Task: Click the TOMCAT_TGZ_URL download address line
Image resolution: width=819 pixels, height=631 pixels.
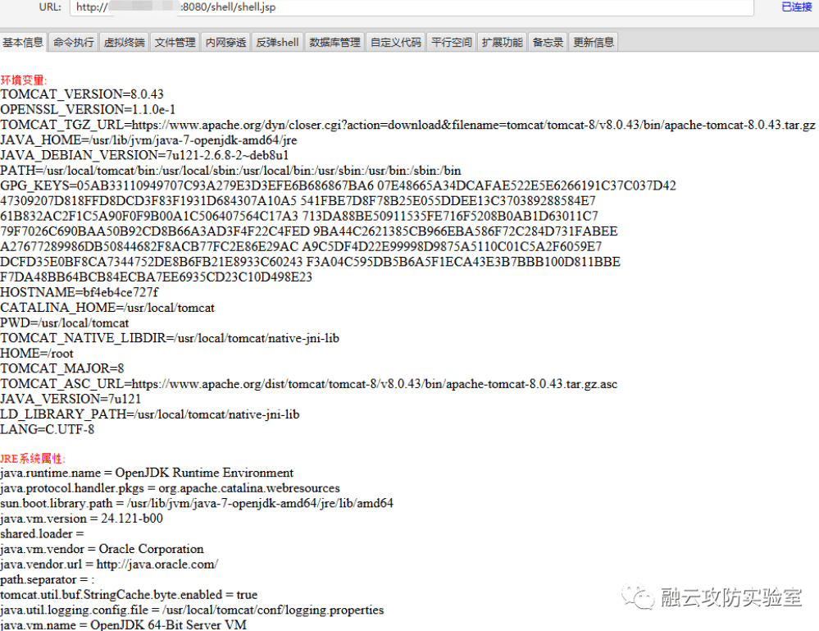Action: (407, 125)
